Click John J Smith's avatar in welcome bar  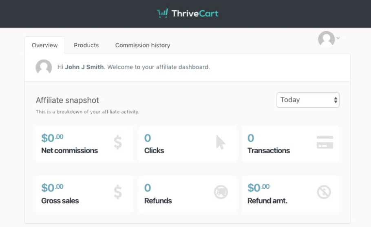coord(44,67)
